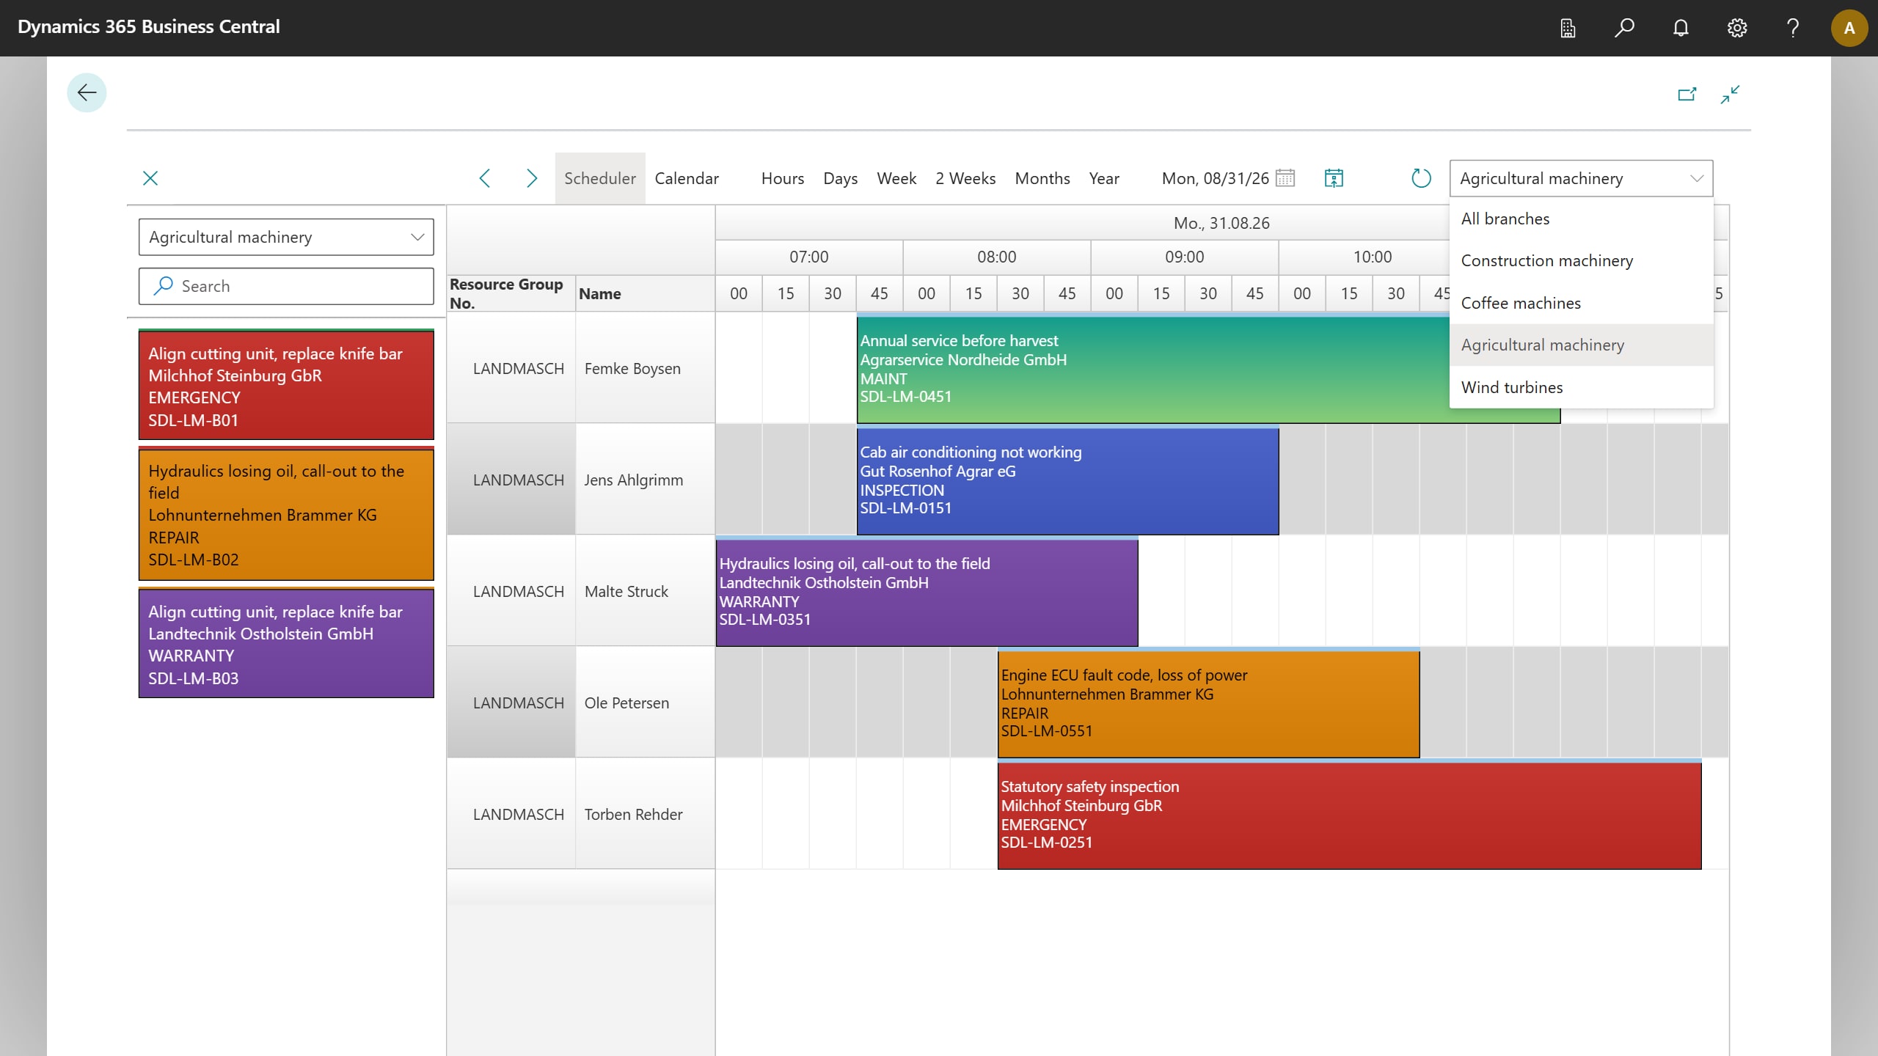Image resolution: width=1878 pixels, height=1056 pixels.
Task: Click Dynamics 365 Business Central title
Action: pos(149,27)
